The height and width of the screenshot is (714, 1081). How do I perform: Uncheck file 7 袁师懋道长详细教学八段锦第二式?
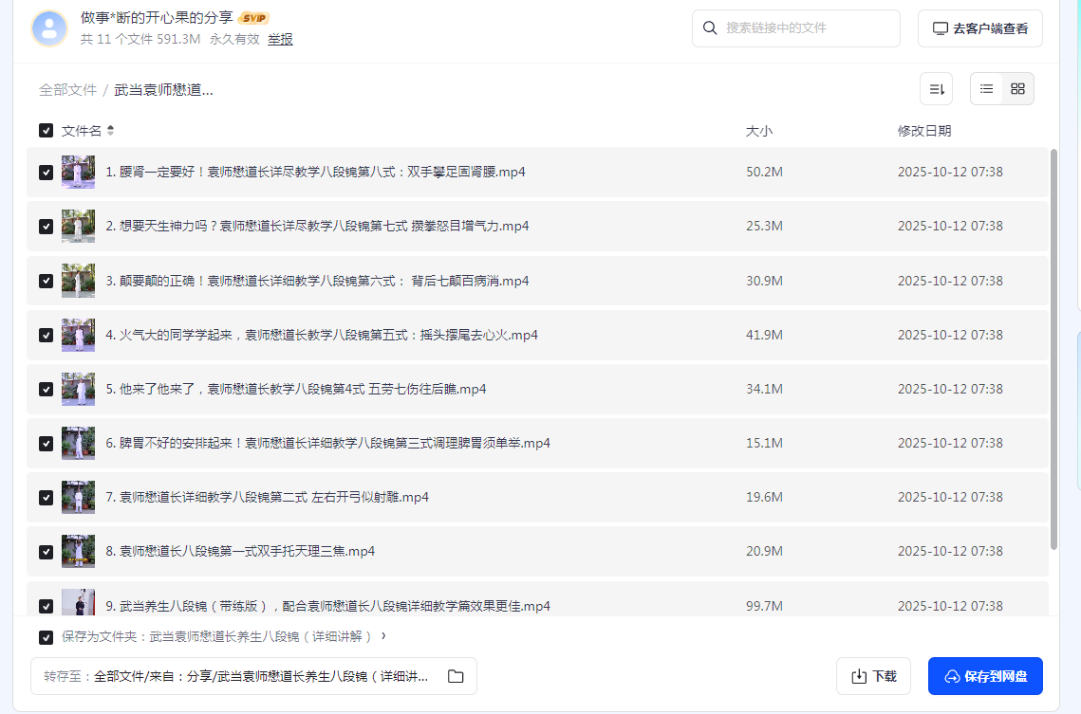point(46,496)
